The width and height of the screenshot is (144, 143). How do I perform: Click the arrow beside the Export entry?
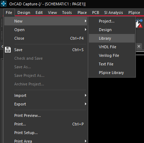86,104
